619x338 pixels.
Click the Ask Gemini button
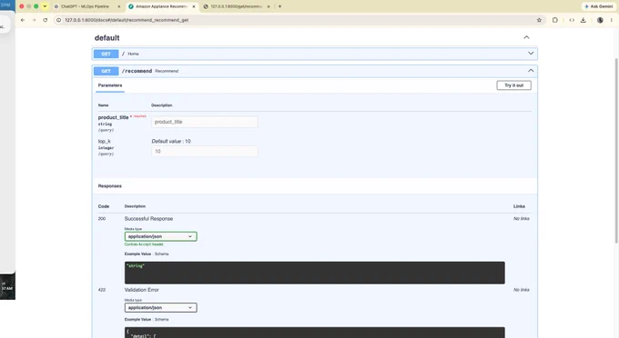click(x=599, y=6)
